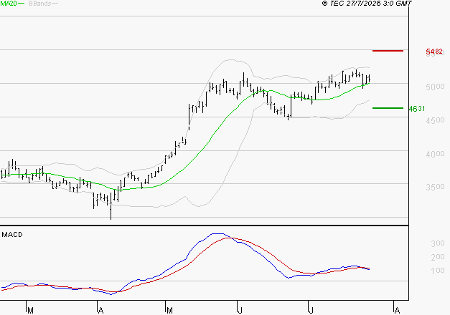This screenshot has width=450, height=315.
Task: Click the MACD panel title
Action: tap(11, 234)
